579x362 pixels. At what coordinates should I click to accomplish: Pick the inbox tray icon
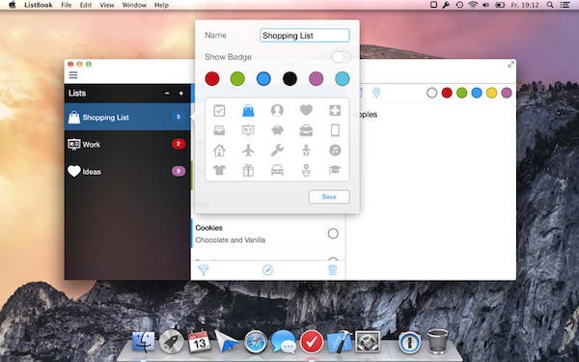219,130
